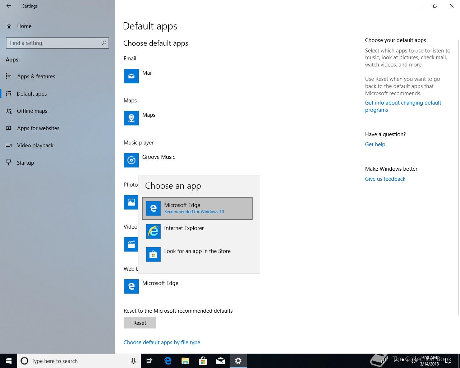Image resolution: width=460 pixels, height=368 pixels.
Task: Open Apps & features settings page
Action: coord(36,77)
